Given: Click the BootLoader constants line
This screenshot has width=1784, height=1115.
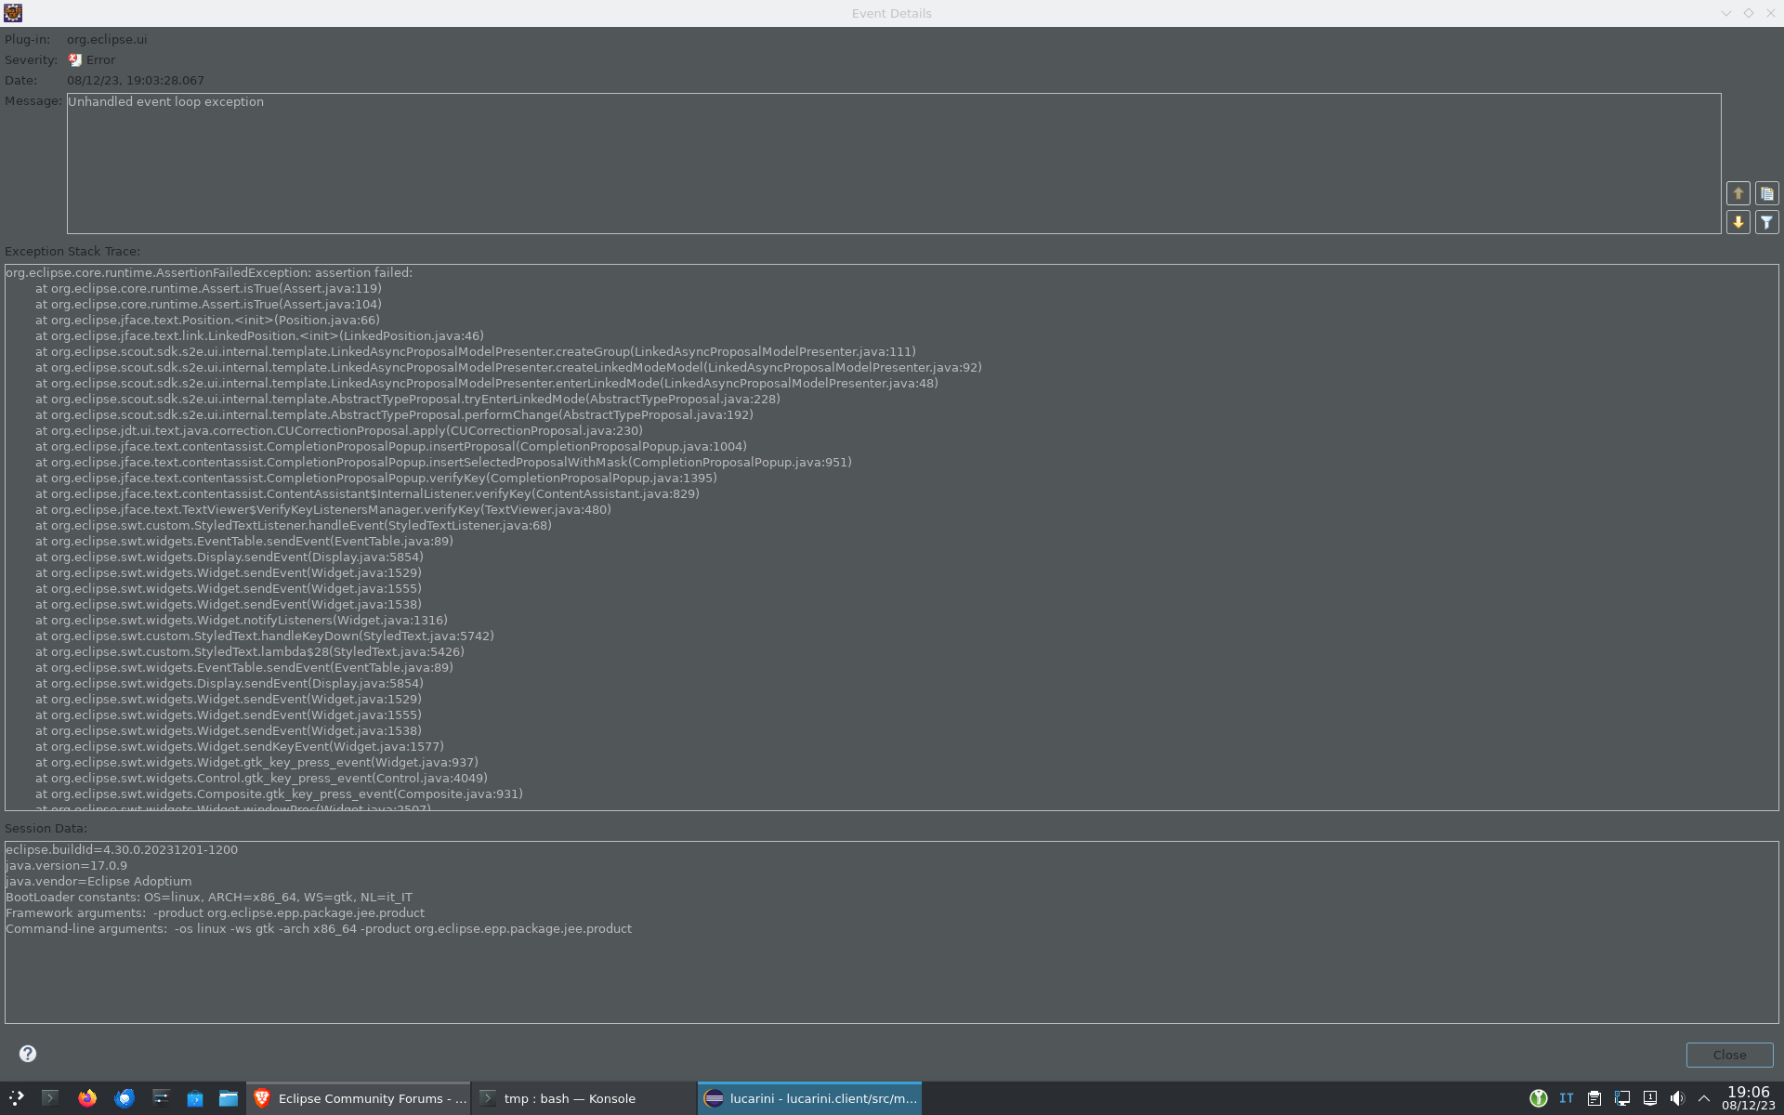Looking at the screenshot, I should (x=209, y=898).
